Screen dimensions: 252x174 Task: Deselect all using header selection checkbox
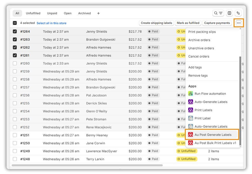15,23
